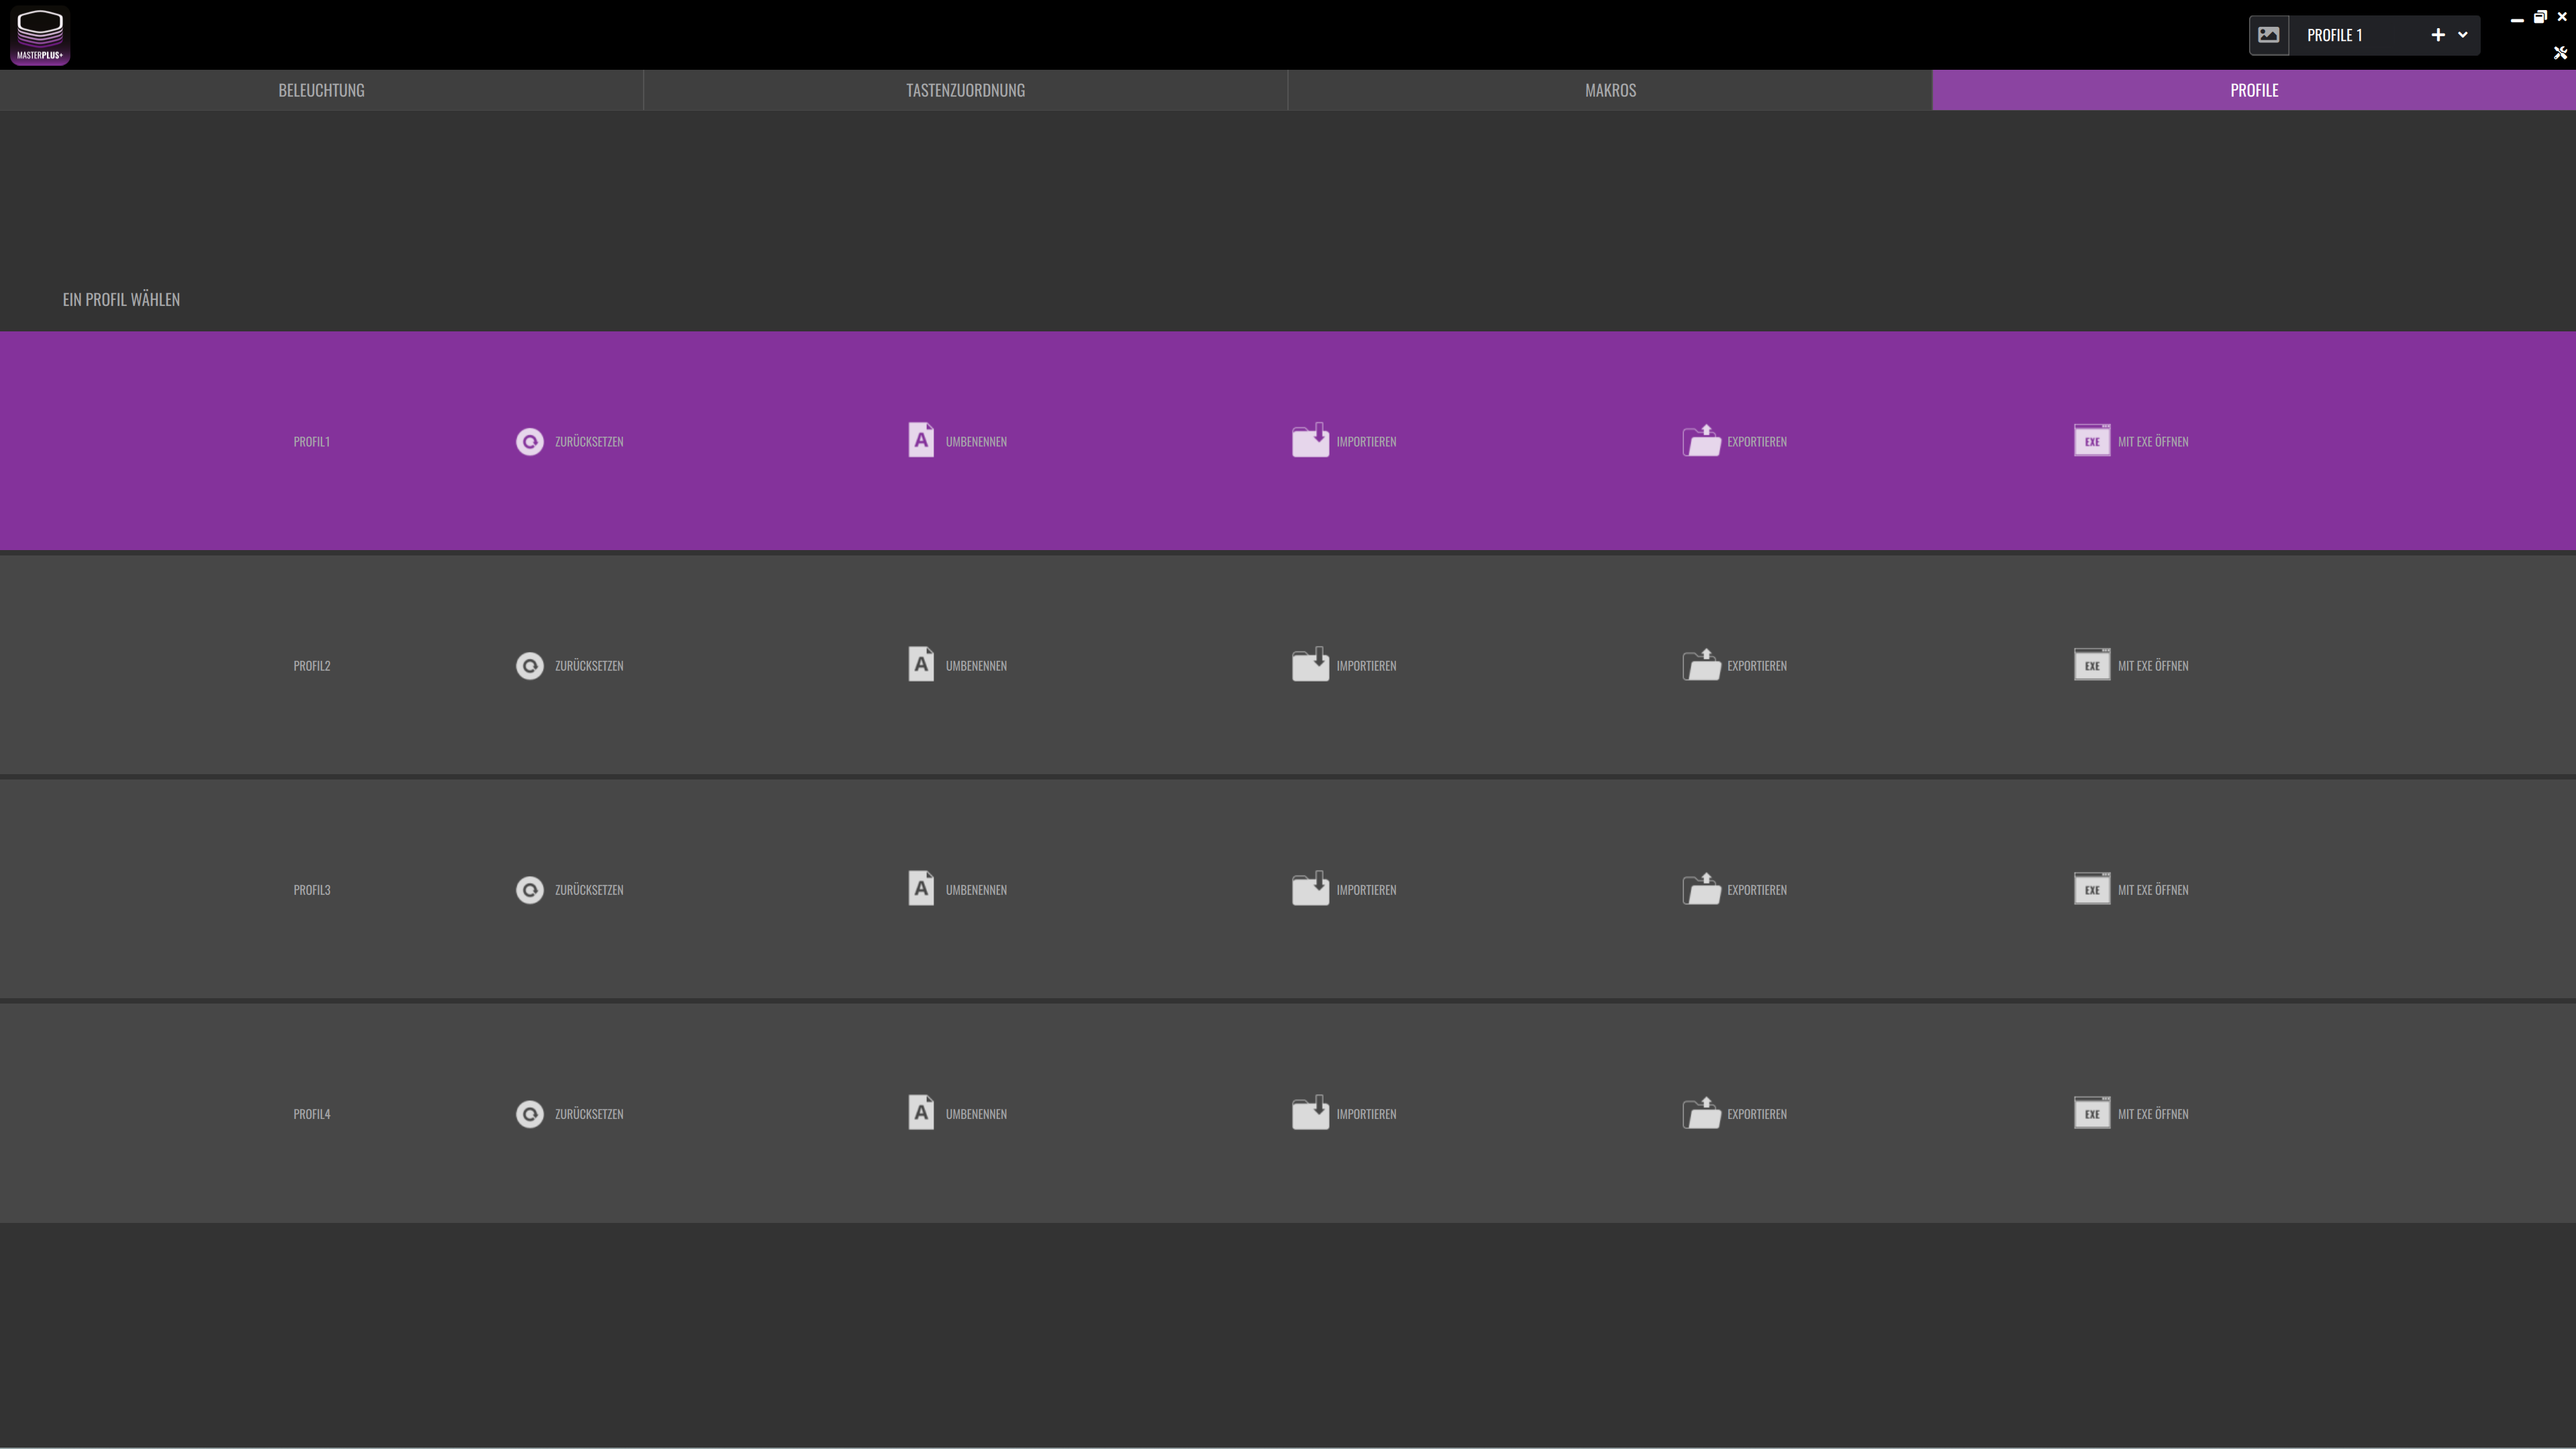Open the MasterPlus+ logo home icon

tap(40, 36)
